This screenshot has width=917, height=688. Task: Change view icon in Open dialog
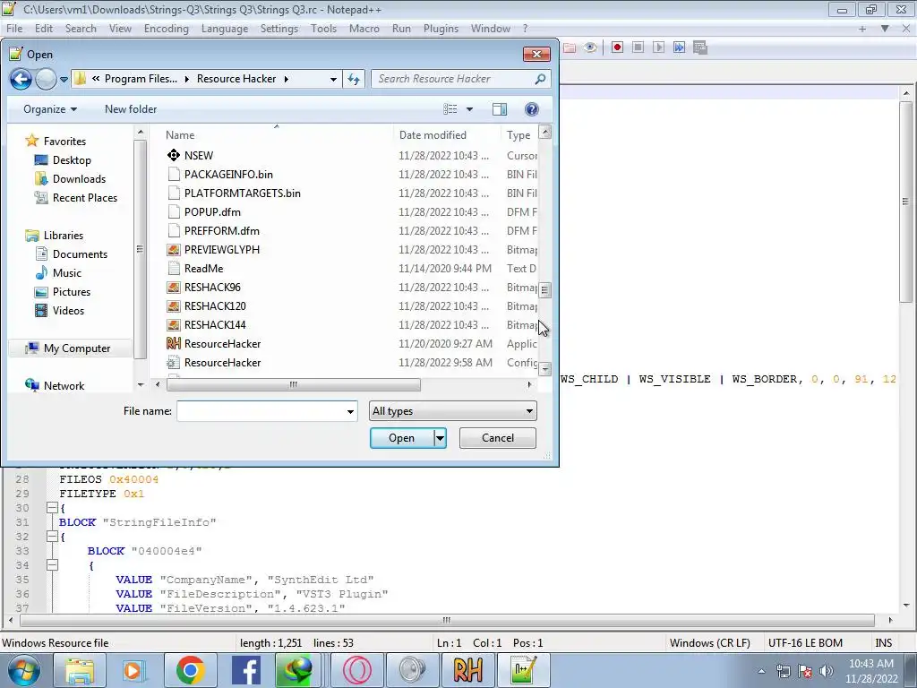coord(450,109)
